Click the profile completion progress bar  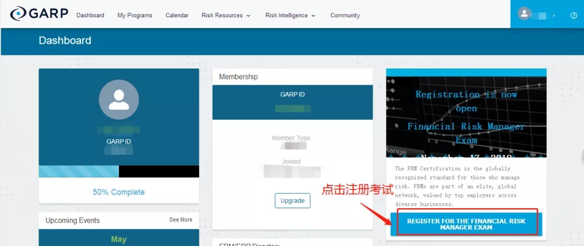[119, 172]
